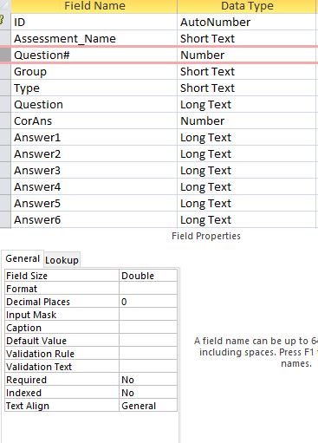Set the Required property value No
The image size is (318, 443).
[148, 380]
